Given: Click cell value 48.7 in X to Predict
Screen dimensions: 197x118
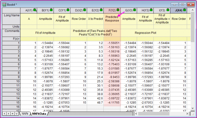Looking at the screenshot, I should point(95,103).
